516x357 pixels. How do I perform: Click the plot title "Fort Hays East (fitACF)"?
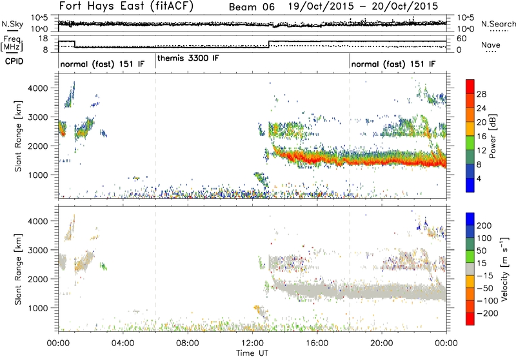(x=126, y=6)
